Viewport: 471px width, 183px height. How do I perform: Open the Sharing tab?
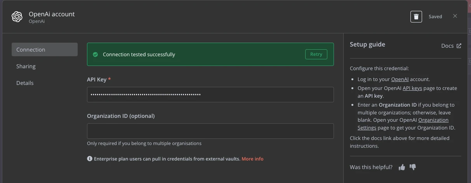pos(26,66)
